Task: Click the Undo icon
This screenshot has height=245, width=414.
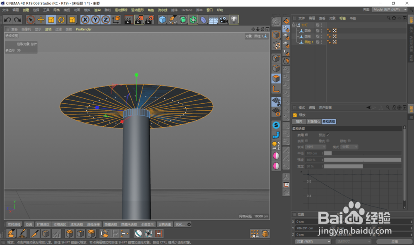Action: coord(7,19)
